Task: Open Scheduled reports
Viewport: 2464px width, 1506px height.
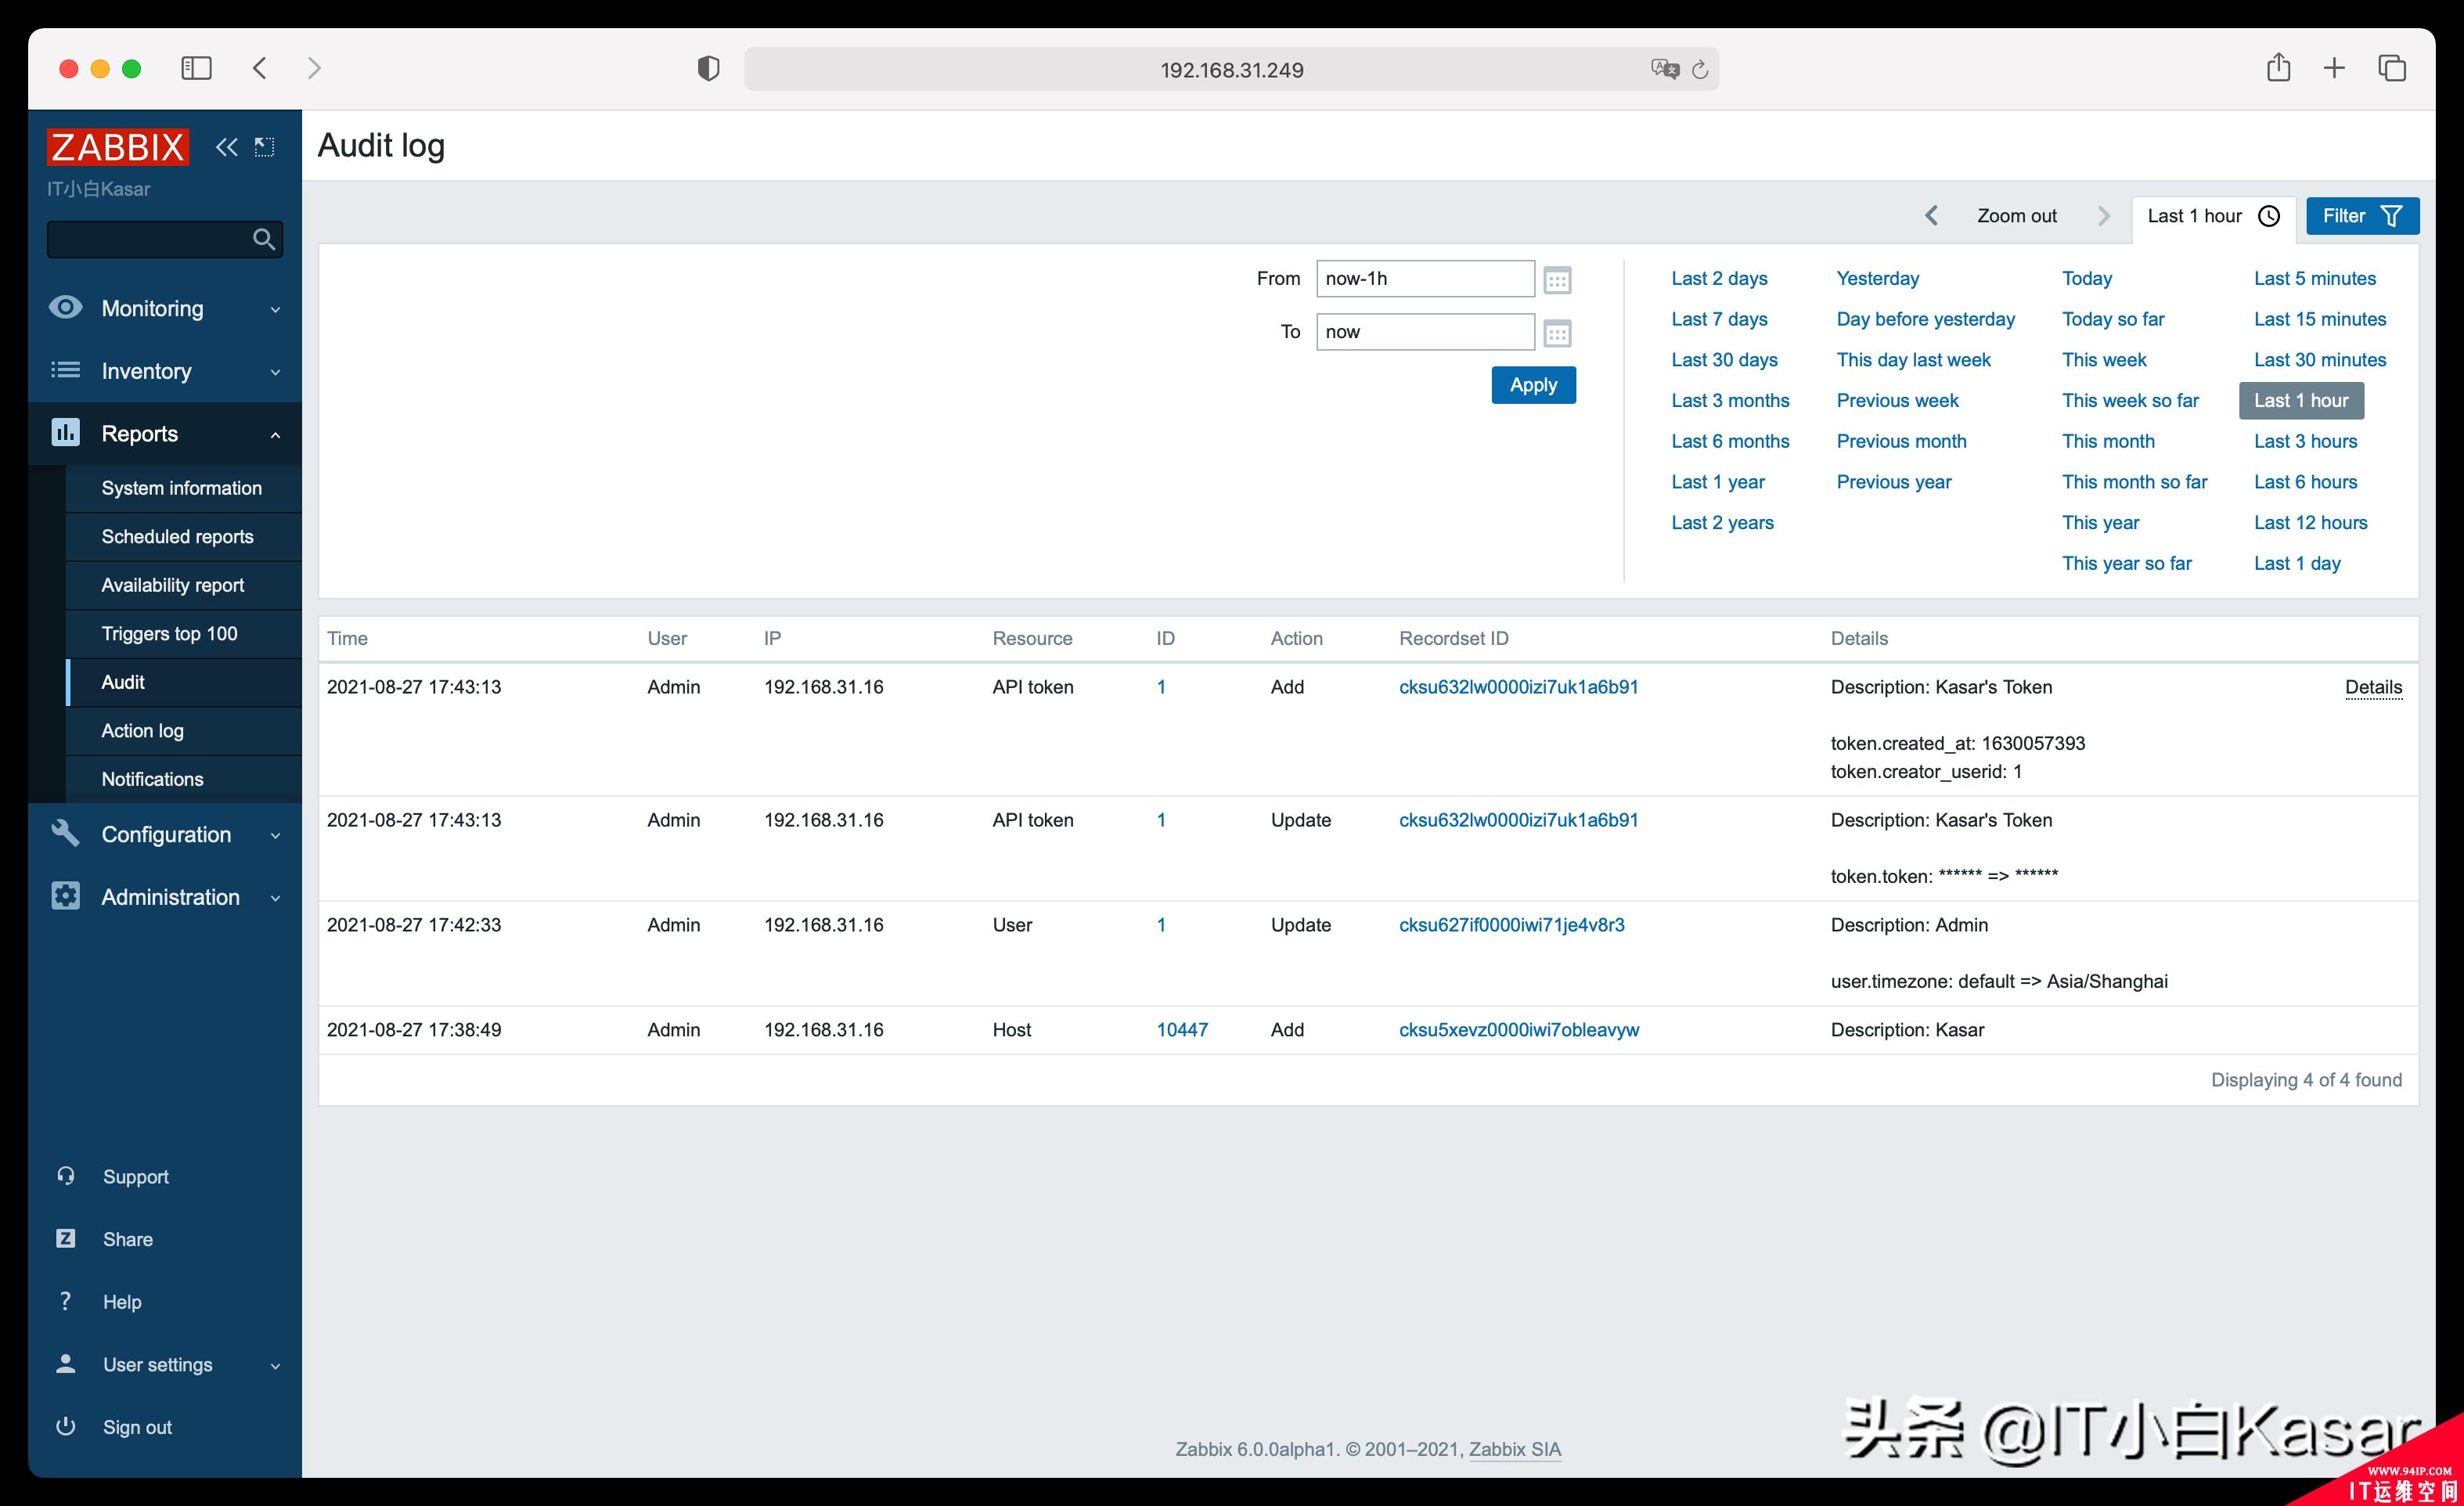Action: tap(183, 536)
